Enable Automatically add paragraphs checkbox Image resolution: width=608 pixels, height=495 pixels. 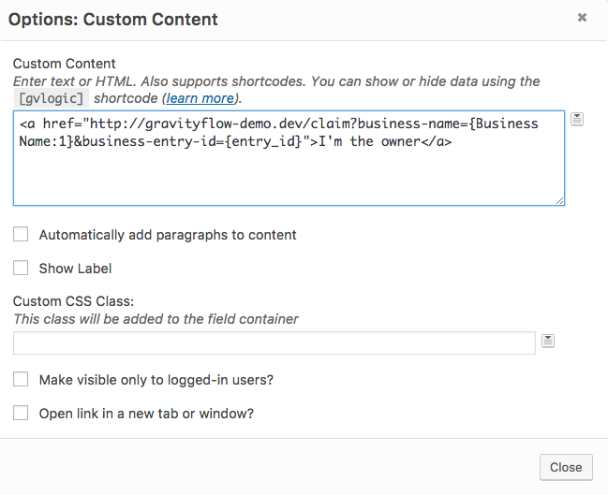coord(21,235)
